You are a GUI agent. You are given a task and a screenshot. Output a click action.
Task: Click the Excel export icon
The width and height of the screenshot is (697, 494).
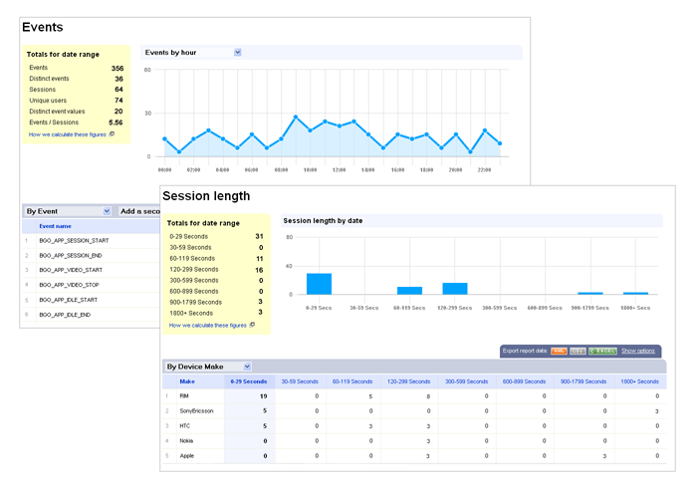[x=601, y=351]
